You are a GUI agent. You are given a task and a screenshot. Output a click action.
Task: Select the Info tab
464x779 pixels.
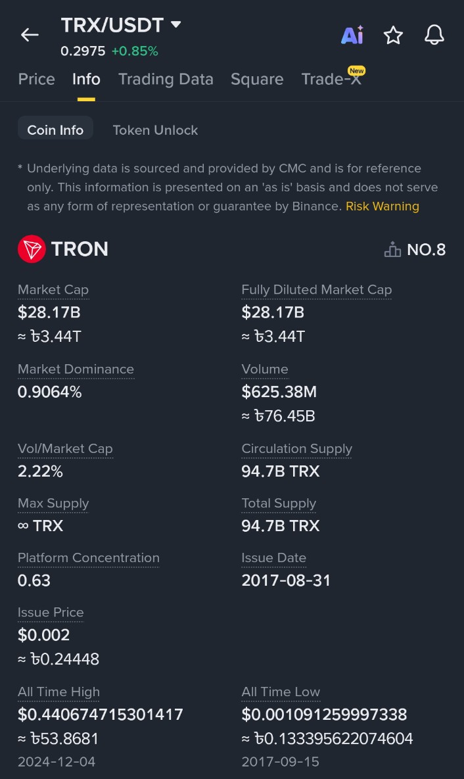(x=86, y=80)
